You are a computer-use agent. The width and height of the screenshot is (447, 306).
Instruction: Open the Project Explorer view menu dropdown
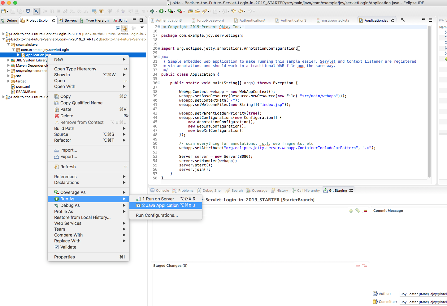pos(142,28)
